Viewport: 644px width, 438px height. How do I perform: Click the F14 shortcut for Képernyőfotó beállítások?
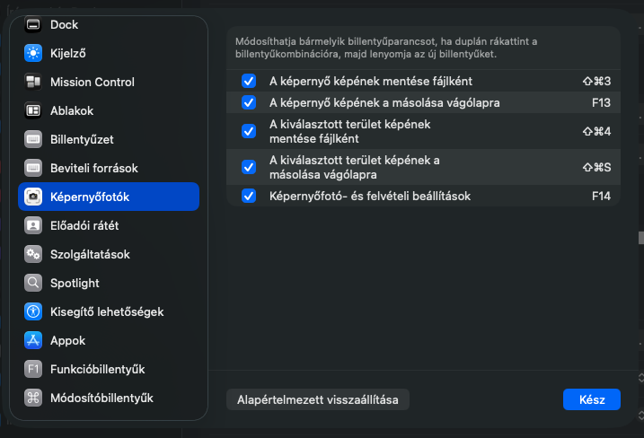tap(601, 196)
